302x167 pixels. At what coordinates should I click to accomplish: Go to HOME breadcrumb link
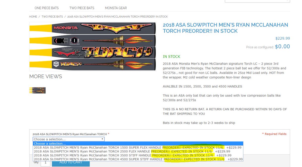[33, 17]
